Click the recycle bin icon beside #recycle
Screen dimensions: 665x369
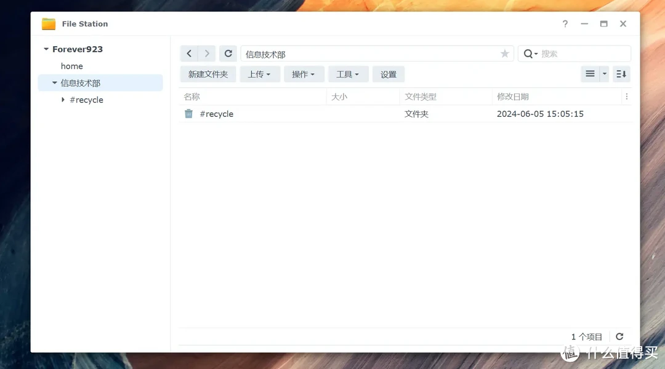coord(188,113)
